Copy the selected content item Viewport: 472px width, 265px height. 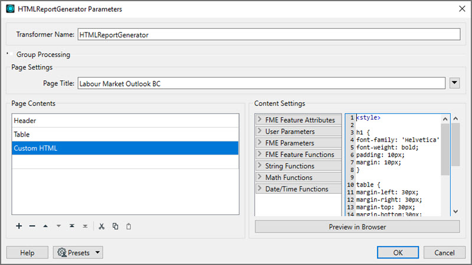point(115,226)
